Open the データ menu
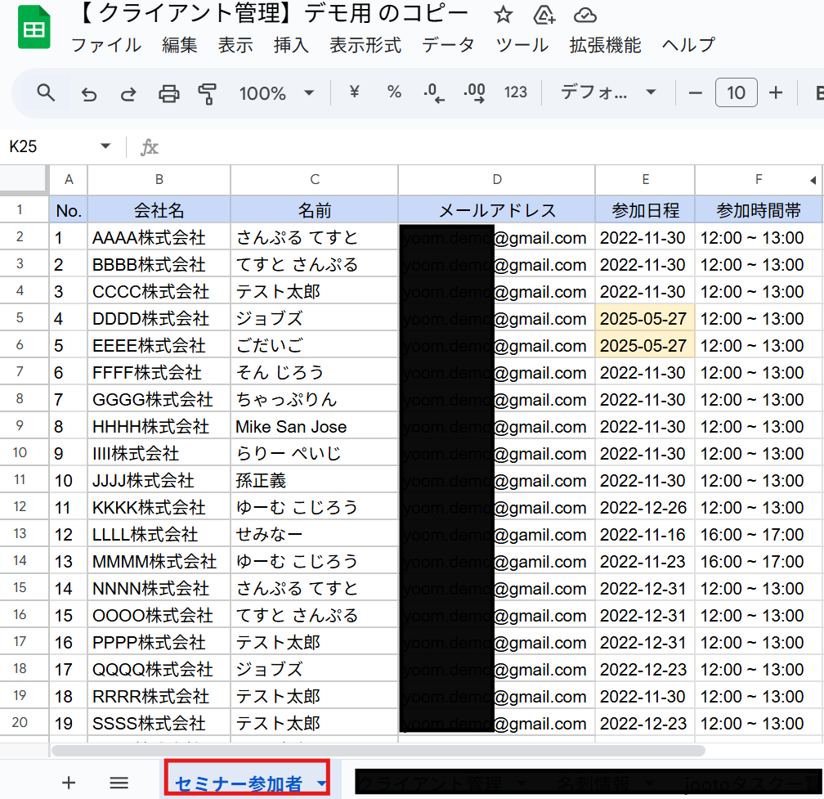 coord(448,46)
